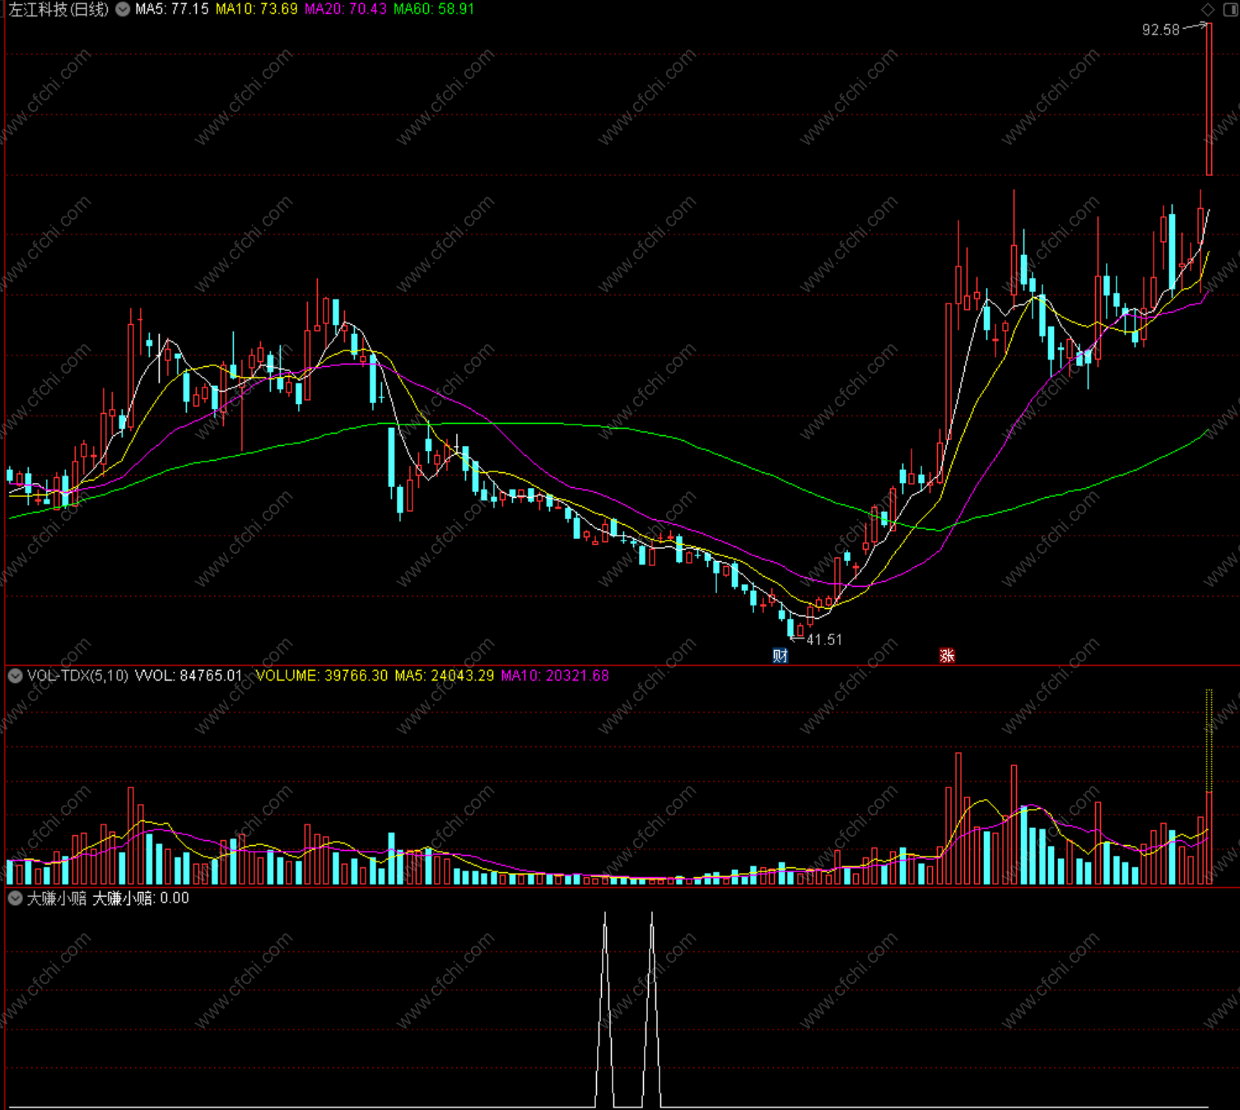This screenshot has width=1240, height=1110.
Task: Click the diamond icon at chart top-right
Action: [x=1208, y=9]
